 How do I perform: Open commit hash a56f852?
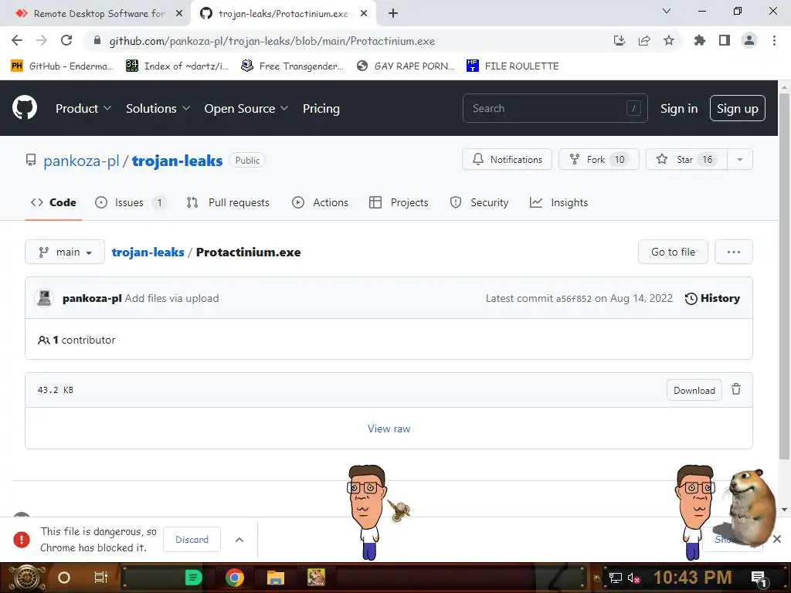574,299
